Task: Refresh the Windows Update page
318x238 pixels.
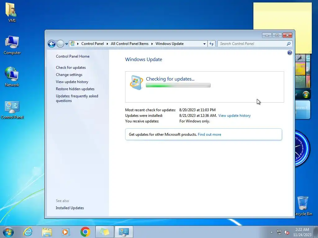Action: 211,44
